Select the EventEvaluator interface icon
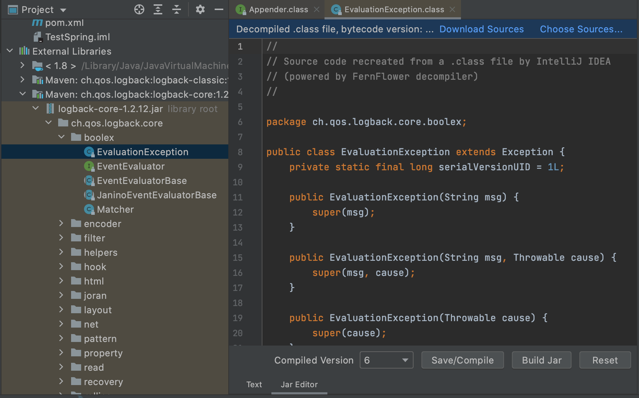The height and width of the screenshot is (398, 639). click(89, 166)
